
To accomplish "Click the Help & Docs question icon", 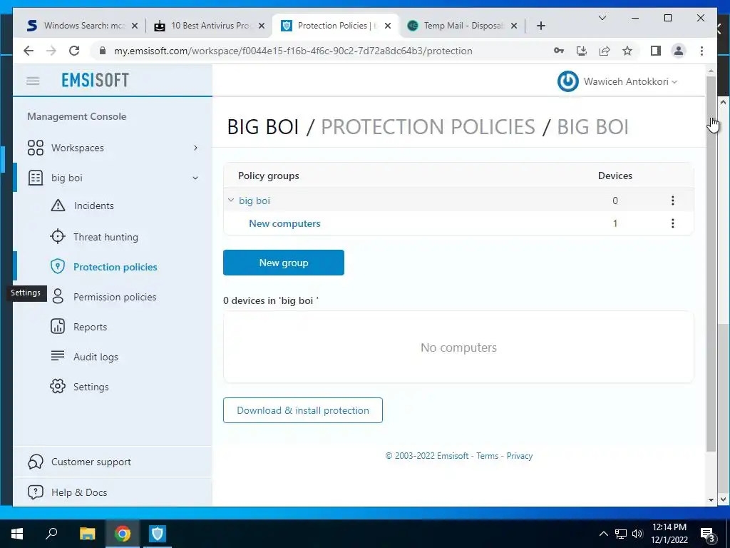I will (x=36, y=492).
